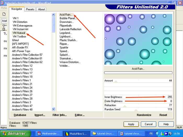
Task: Choose the Sparkle filter
Action: (64, 47)
